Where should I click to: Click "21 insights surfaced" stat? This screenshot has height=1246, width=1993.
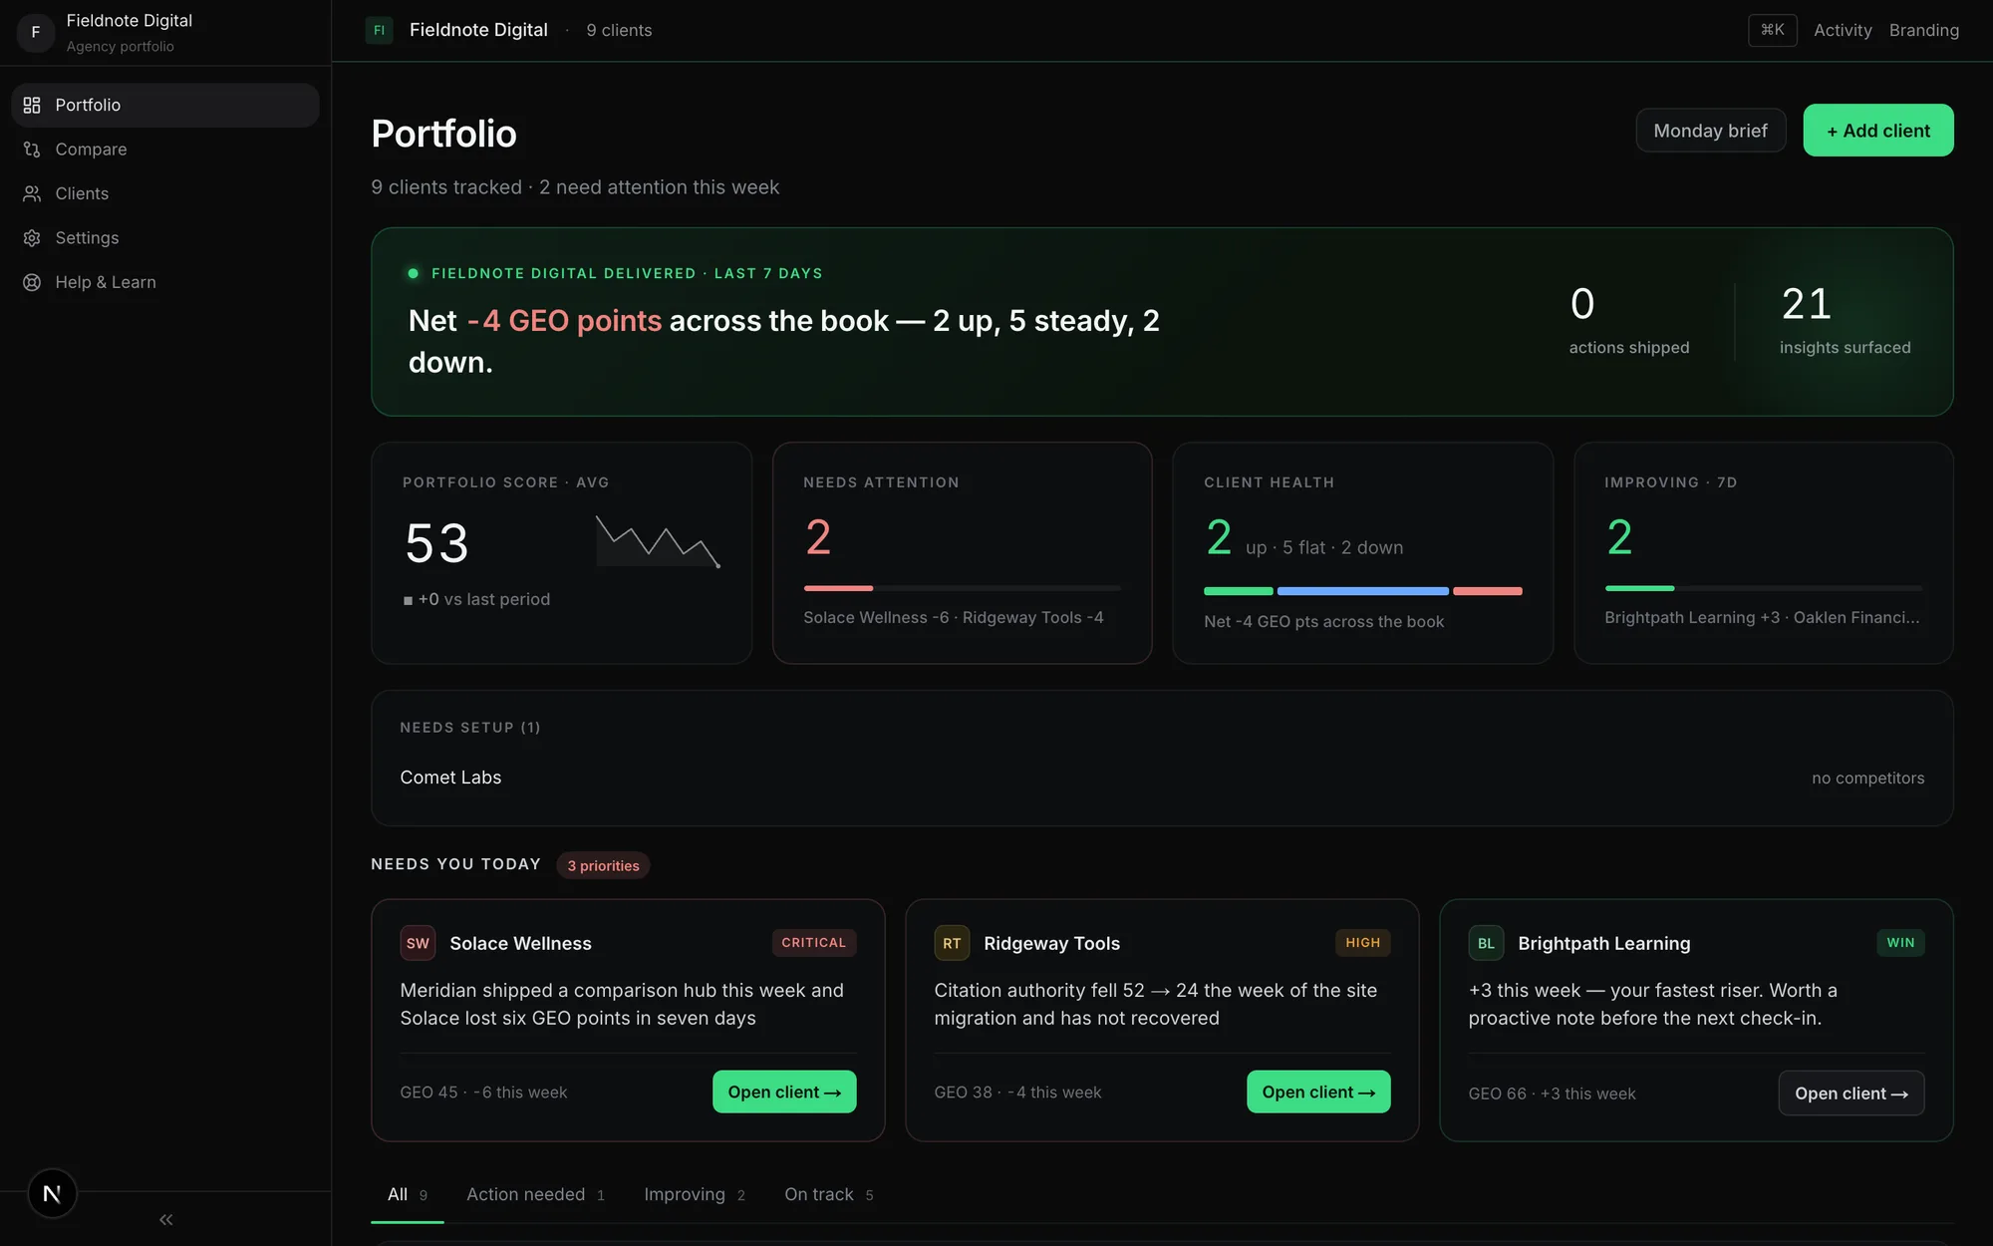[1845, 321]
